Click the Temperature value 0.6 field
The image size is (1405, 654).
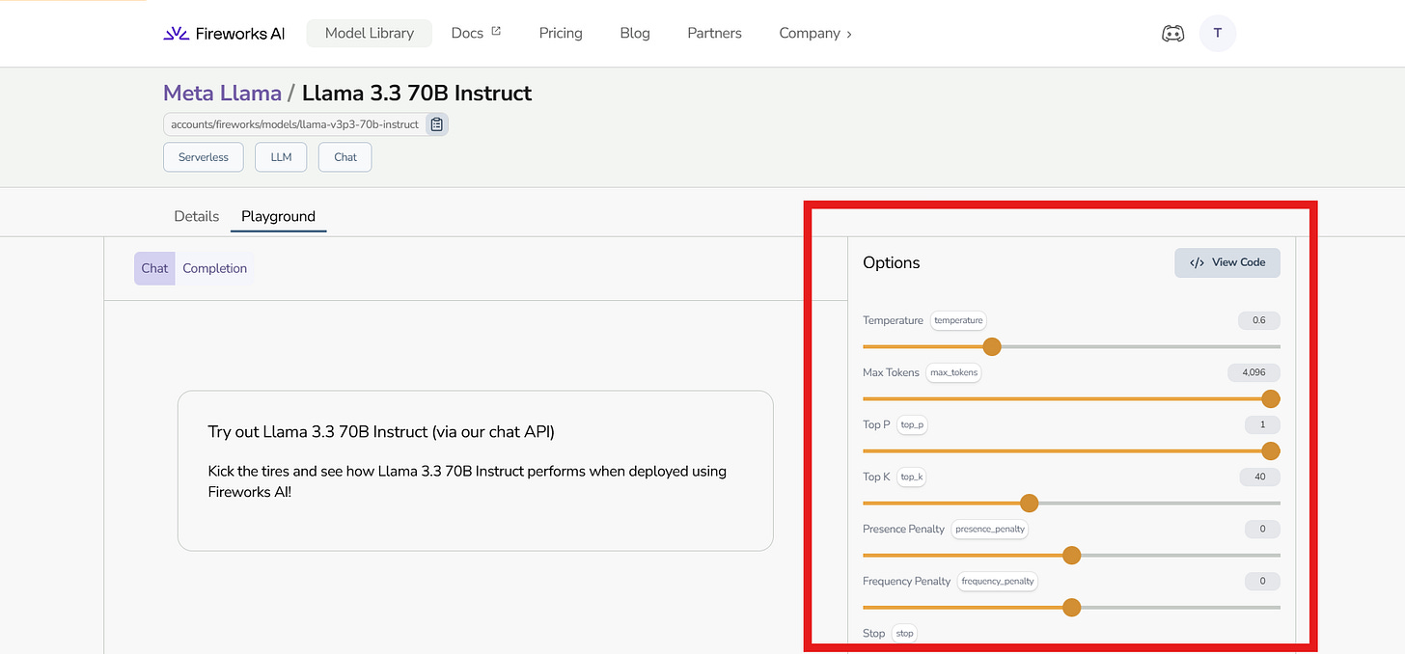click(1258, 320)
